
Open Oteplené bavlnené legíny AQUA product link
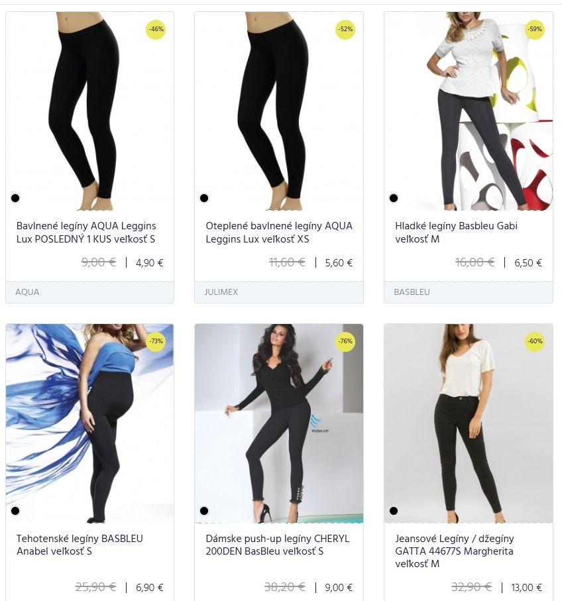279,233
